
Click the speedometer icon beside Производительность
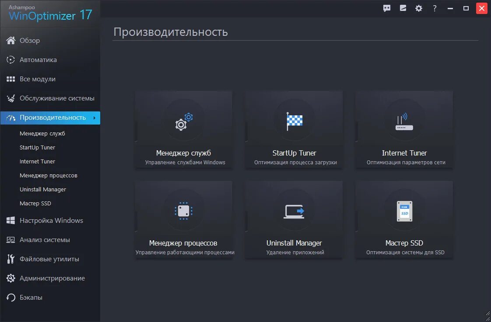point(11,118)
